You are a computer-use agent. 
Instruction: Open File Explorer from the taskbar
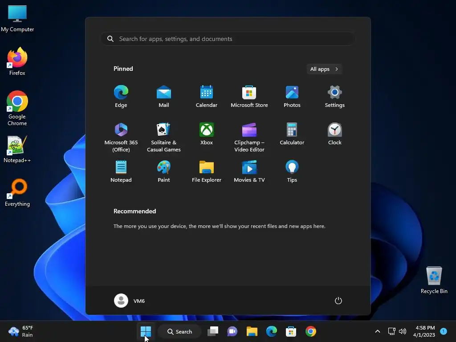252,331
